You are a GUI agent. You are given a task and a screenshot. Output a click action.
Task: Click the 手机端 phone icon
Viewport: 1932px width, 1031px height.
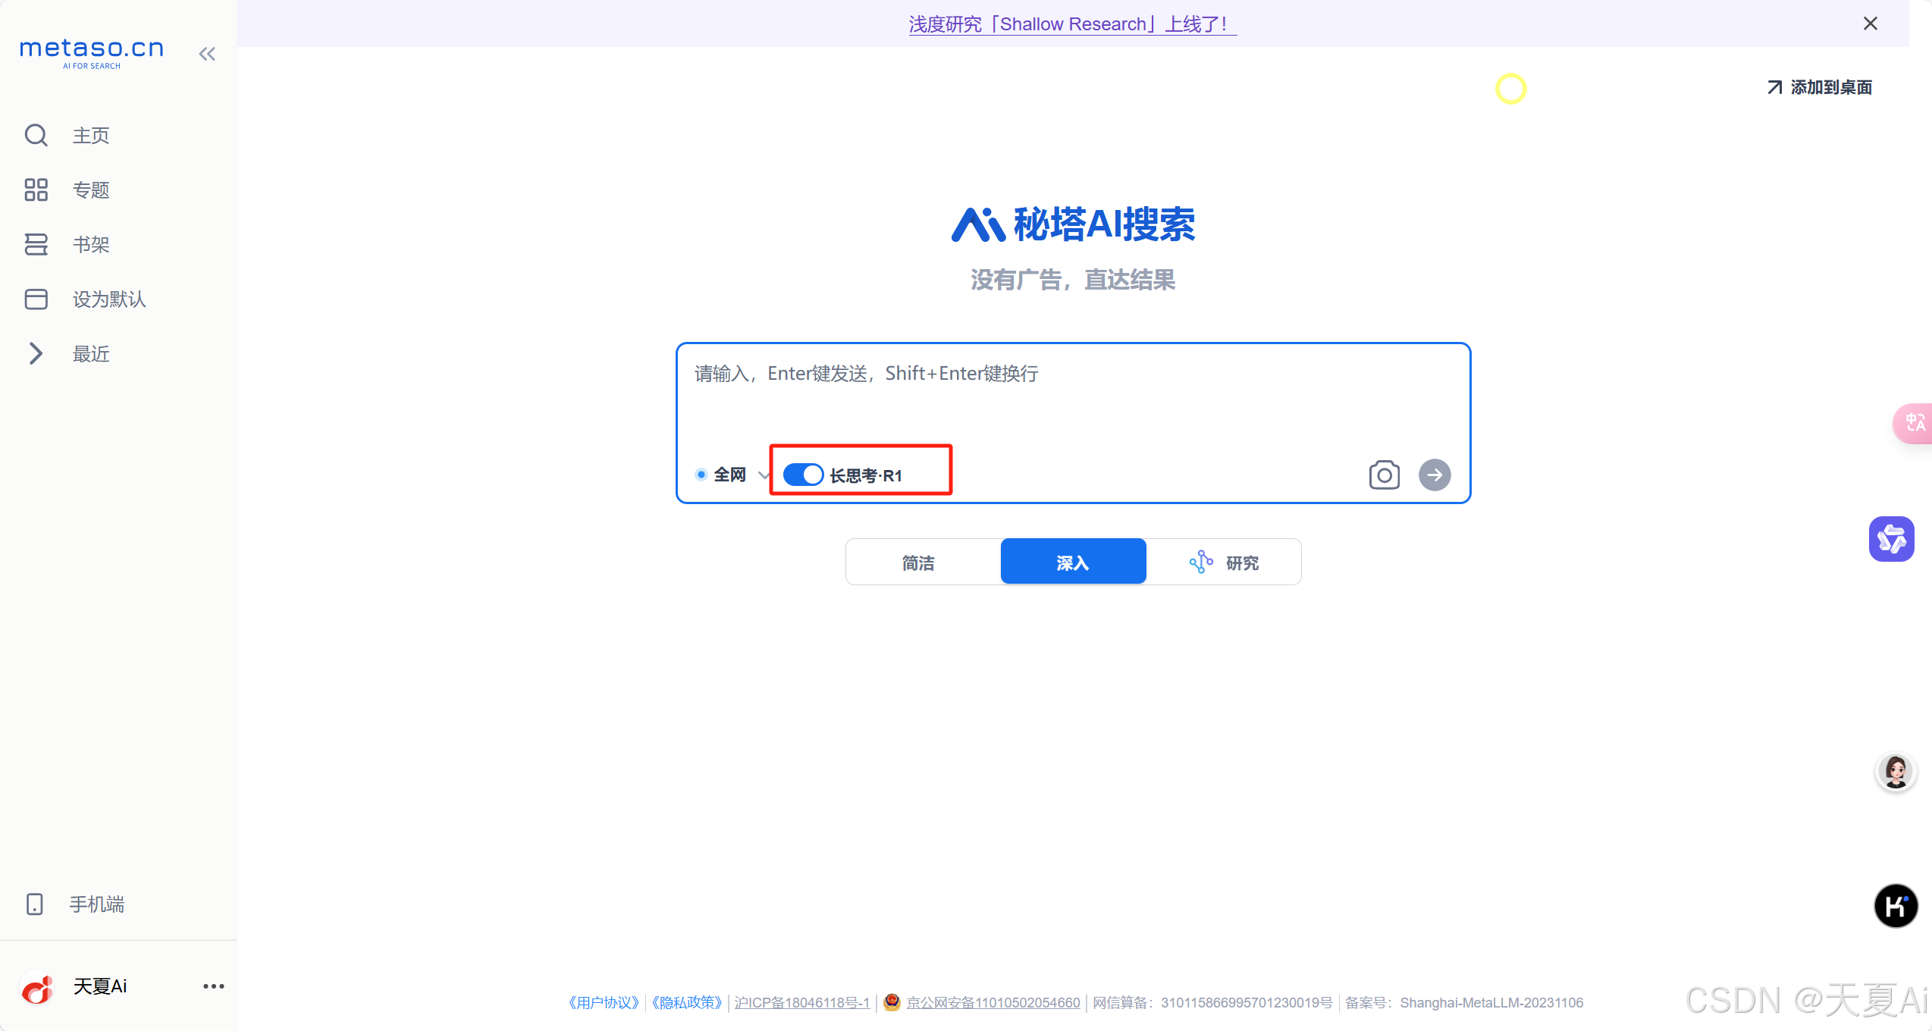tap(35, 904)
